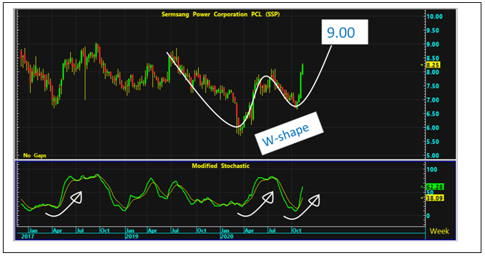Click the 38.09 stochastic value tag

(x=435, y=198)
